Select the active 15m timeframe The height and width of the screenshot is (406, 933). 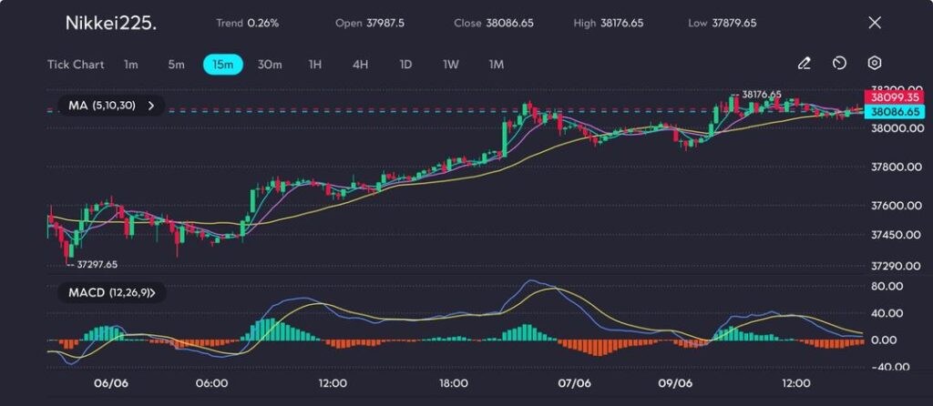pyautogui.click(x=222, y=65)
